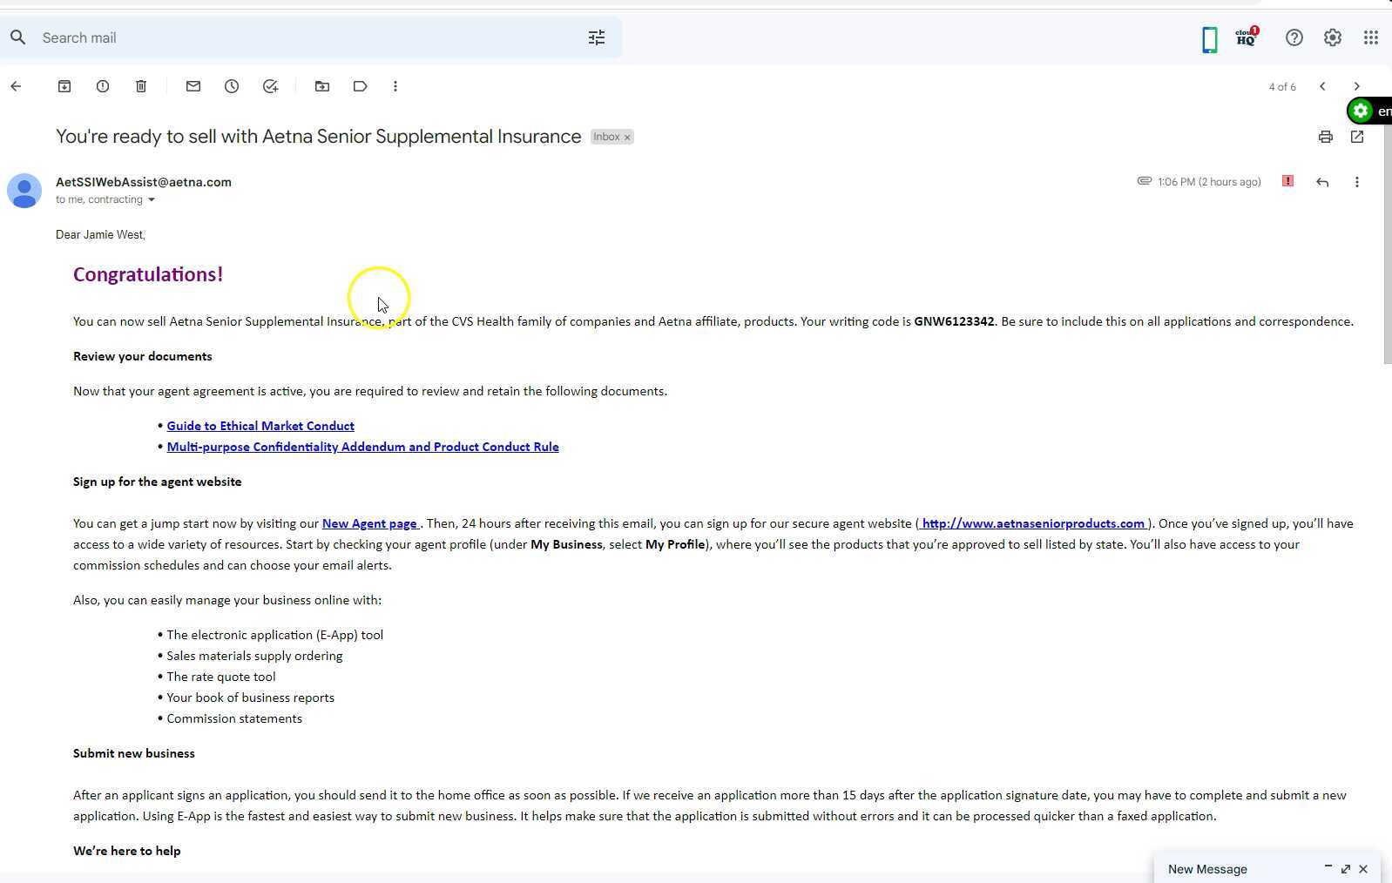Click 'Review your documents' heading
1392x883 pixels.
[x=143, y=356]
